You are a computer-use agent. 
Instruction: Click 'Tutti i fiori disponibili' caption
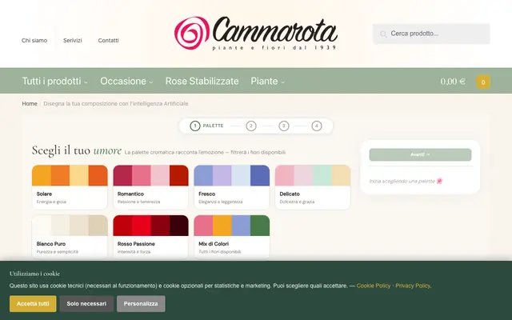tap(220, 252)
